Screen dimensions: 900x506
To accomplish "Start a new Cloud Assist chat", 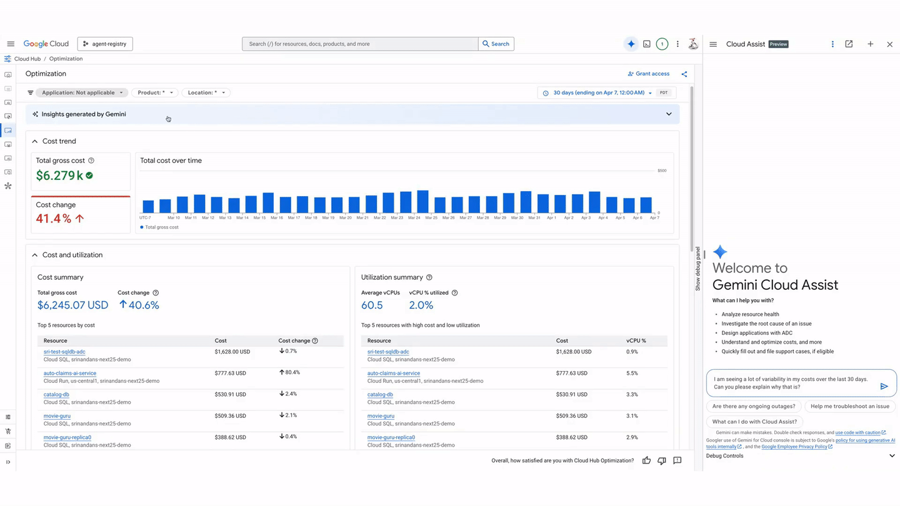I will 870,44.
